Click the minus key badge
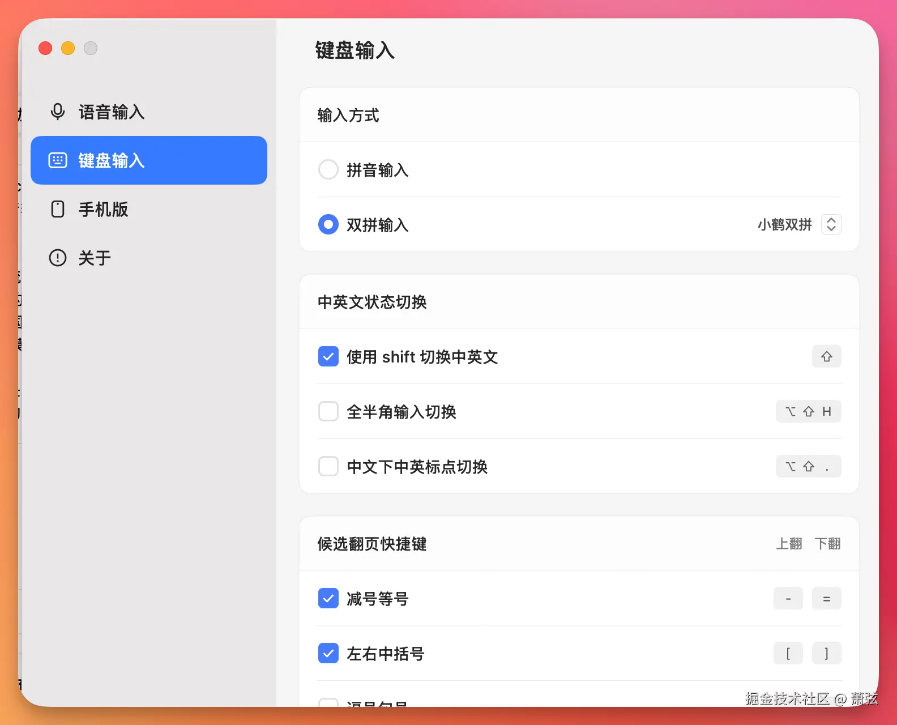Image resolution: width=897 pixels, height=725 pixels. coord(788,598)
